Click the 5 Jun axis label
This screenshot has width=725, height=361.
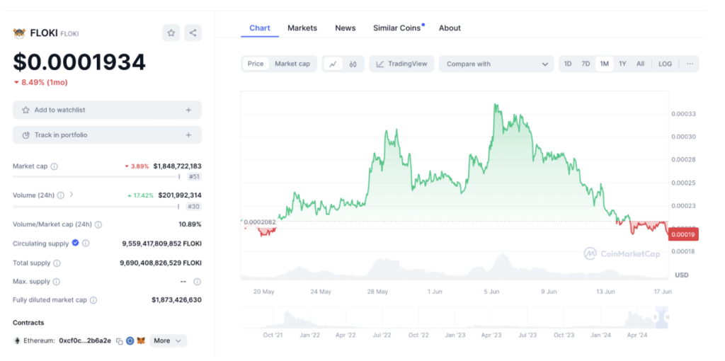click(491, 292)
